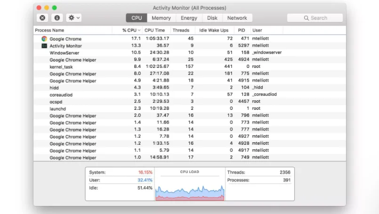This screenshot has height=214, width=379.
Task: Open the Disk tab
Action: click(x=212, y=18)
